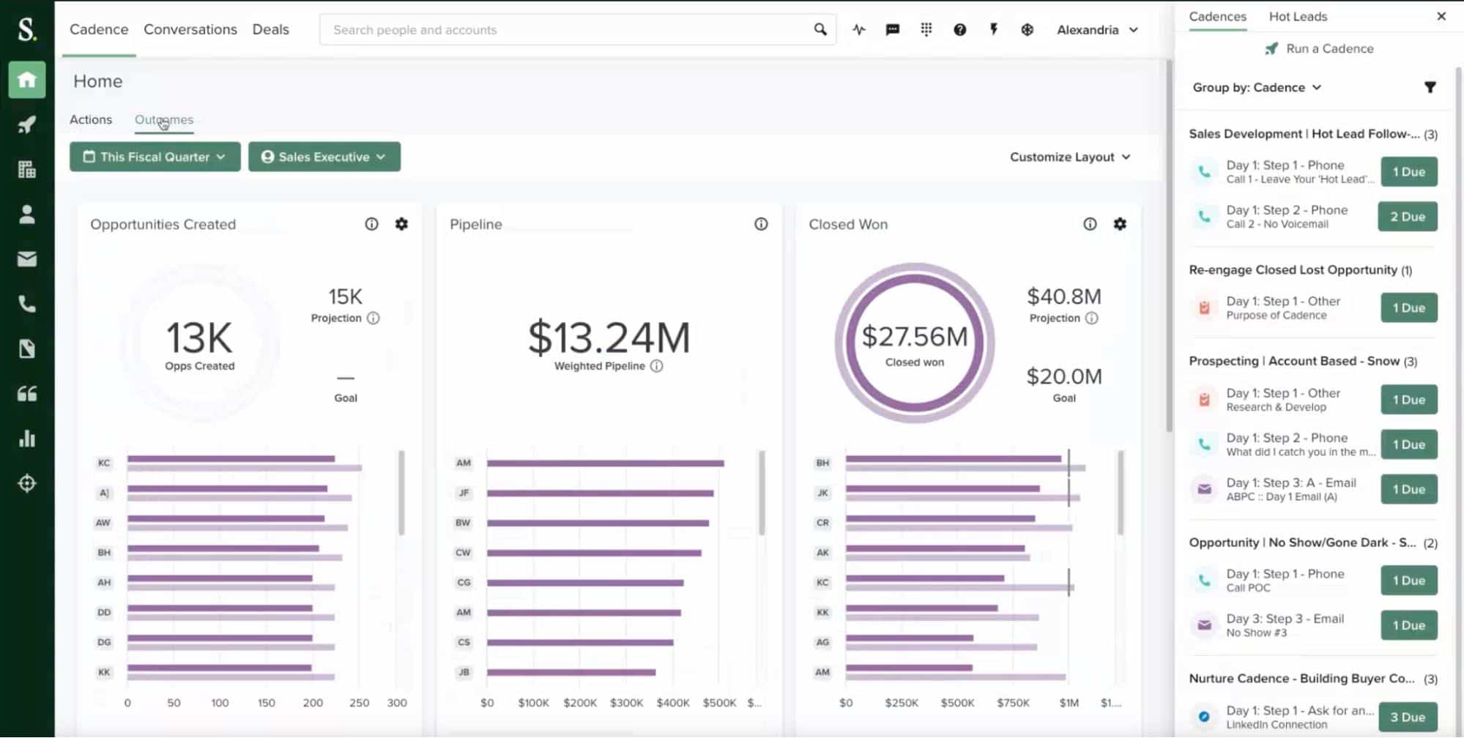This screenshot has height=738, width=1464.
Task: Open the Accounts building icon in sidebar
Action: point(27,170)
